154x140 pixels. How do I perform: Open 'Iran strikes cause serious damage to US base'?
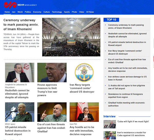click(127, 78)
